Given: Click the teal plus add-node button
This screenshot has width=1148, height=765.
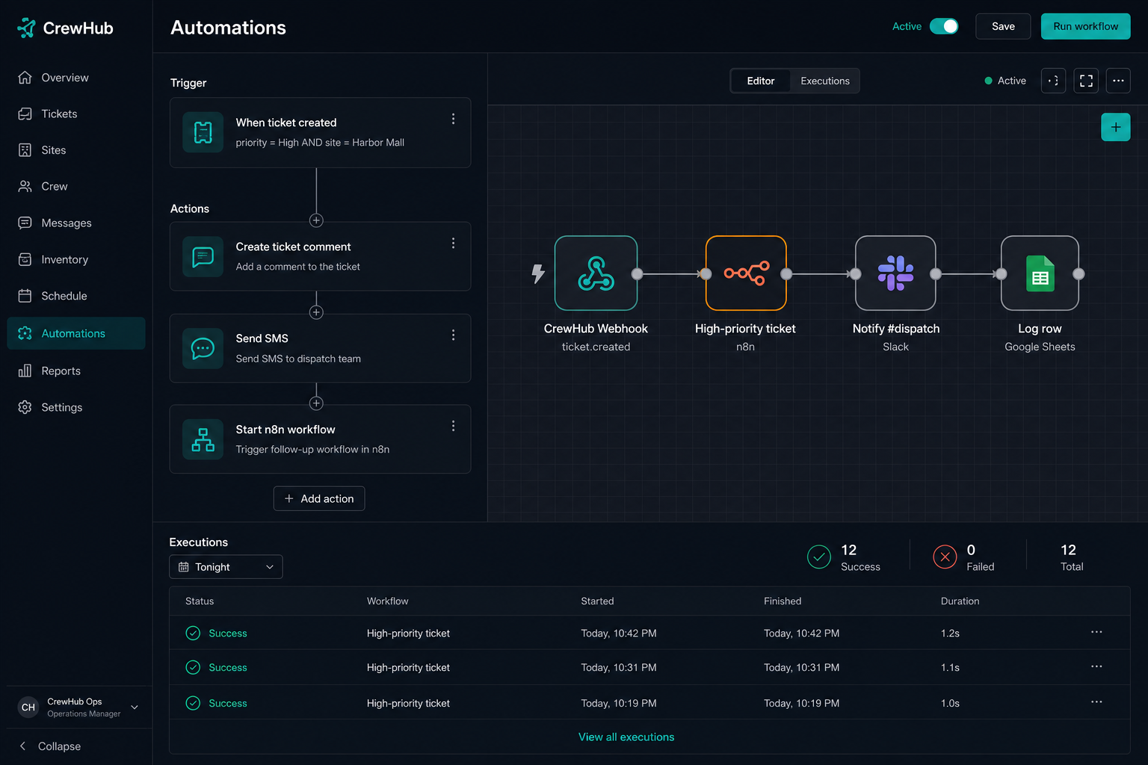Looking at the screenshot, I should click(x=1115, y=127).
